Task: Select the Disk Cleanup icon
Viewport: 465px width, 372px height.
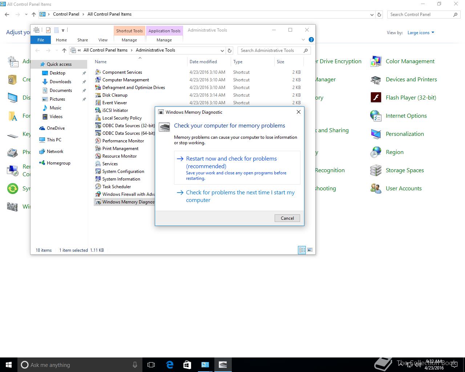Action: click(x=98, y=95)
